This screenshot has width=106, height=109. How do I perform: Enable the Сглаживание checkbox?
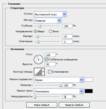point(50,72)
